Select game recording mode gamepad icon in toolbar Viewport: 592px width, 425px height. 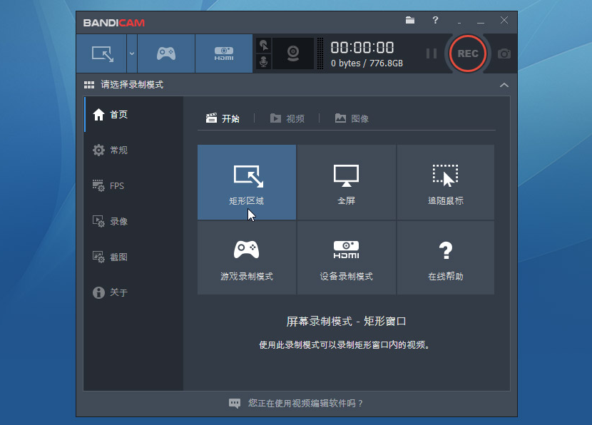tap(166, 53)
